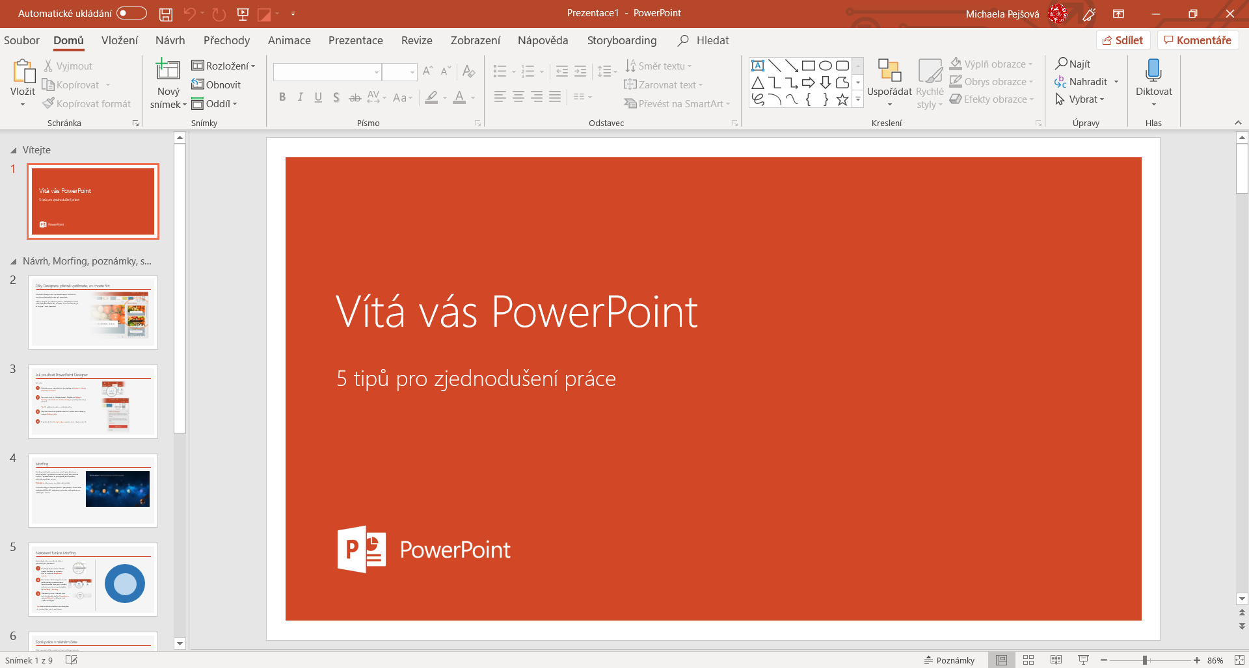Screen dimensions: 1249x668
Task: Adjust the zoom slider in status bar
Action: coord(1145,660)
